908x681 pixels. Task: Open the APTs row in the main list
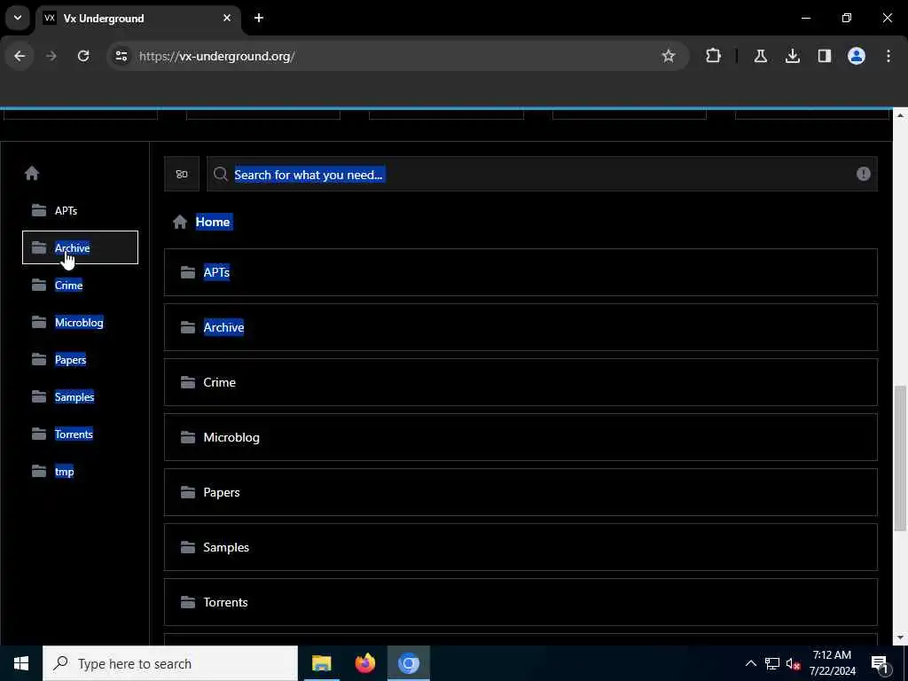(x=521, y=272)
